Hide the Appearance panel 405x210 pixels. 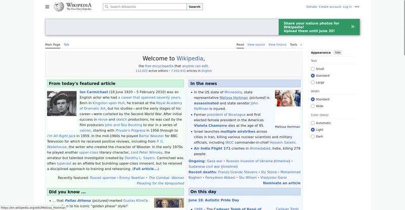click(x=338, y=53)
